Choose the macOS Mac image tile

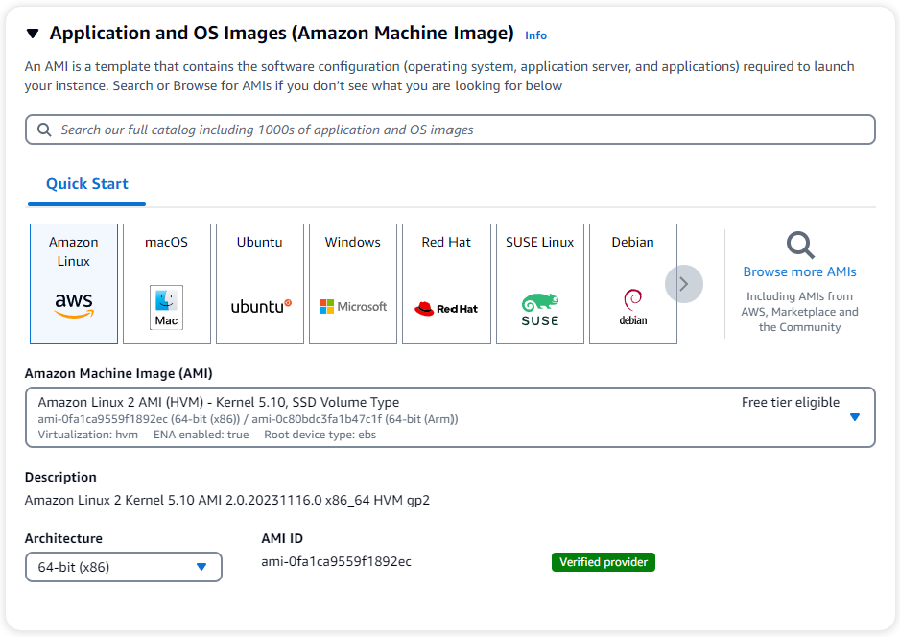[166, 284]
